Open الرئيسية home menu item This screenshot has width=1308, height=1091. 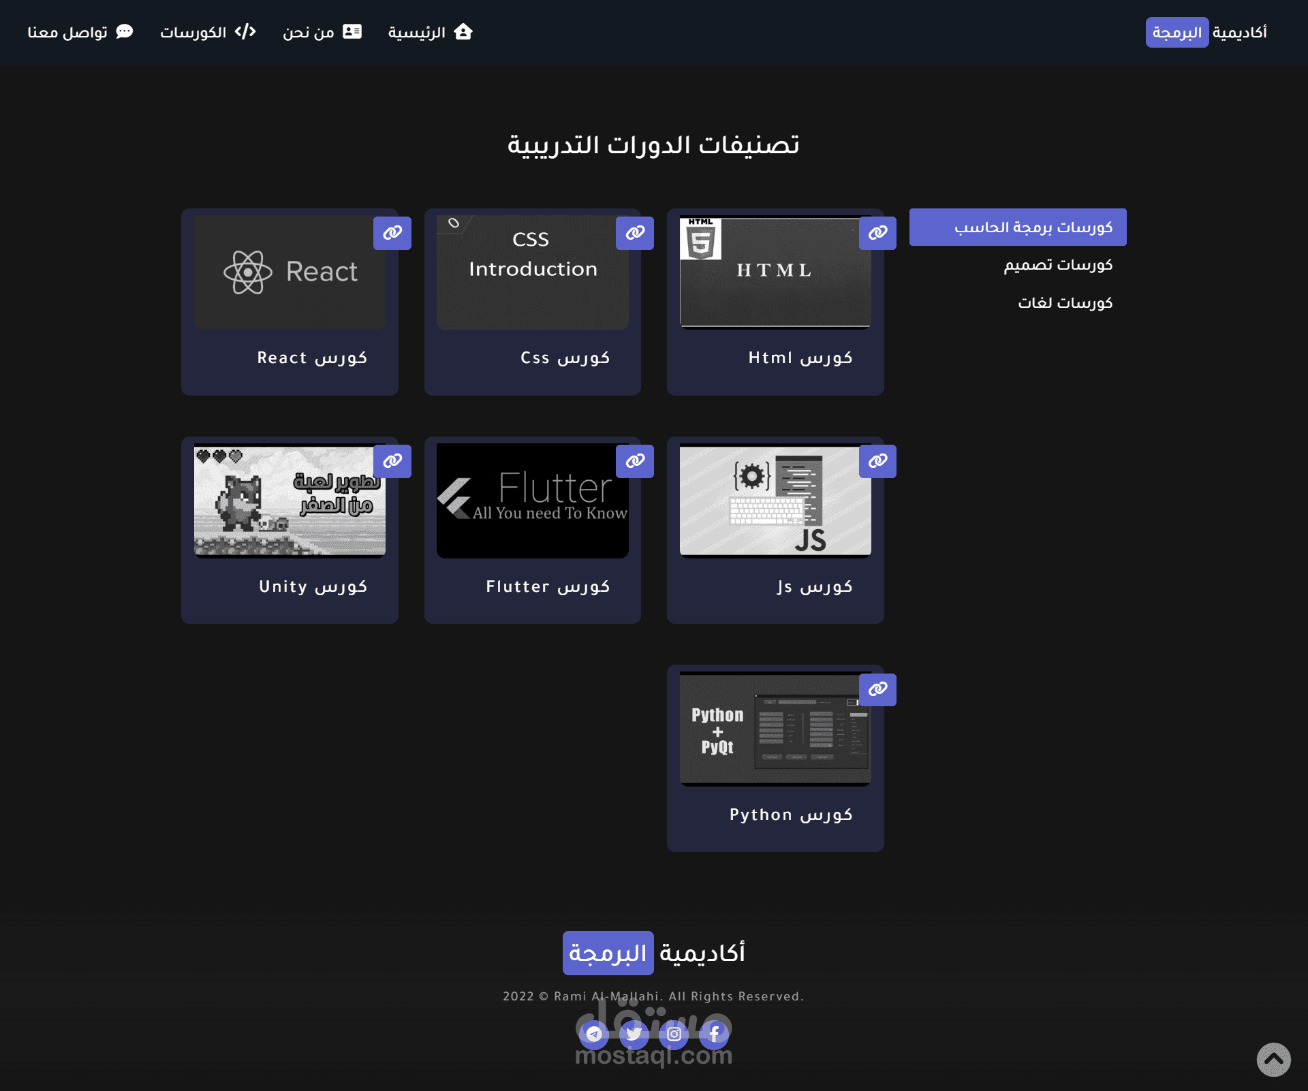[430, 32]
